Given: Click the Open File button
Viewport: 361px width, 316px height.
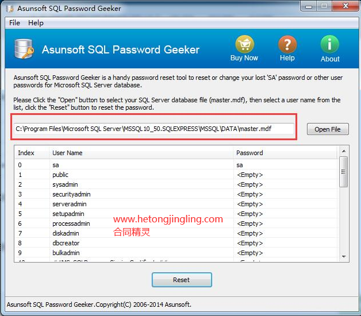Looking at the screenshot, I should tap(328, 129).
